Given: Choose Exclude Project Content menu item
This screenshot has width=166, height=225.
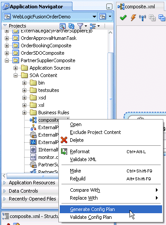Looking at the screenshot, I should coord(111,132).
